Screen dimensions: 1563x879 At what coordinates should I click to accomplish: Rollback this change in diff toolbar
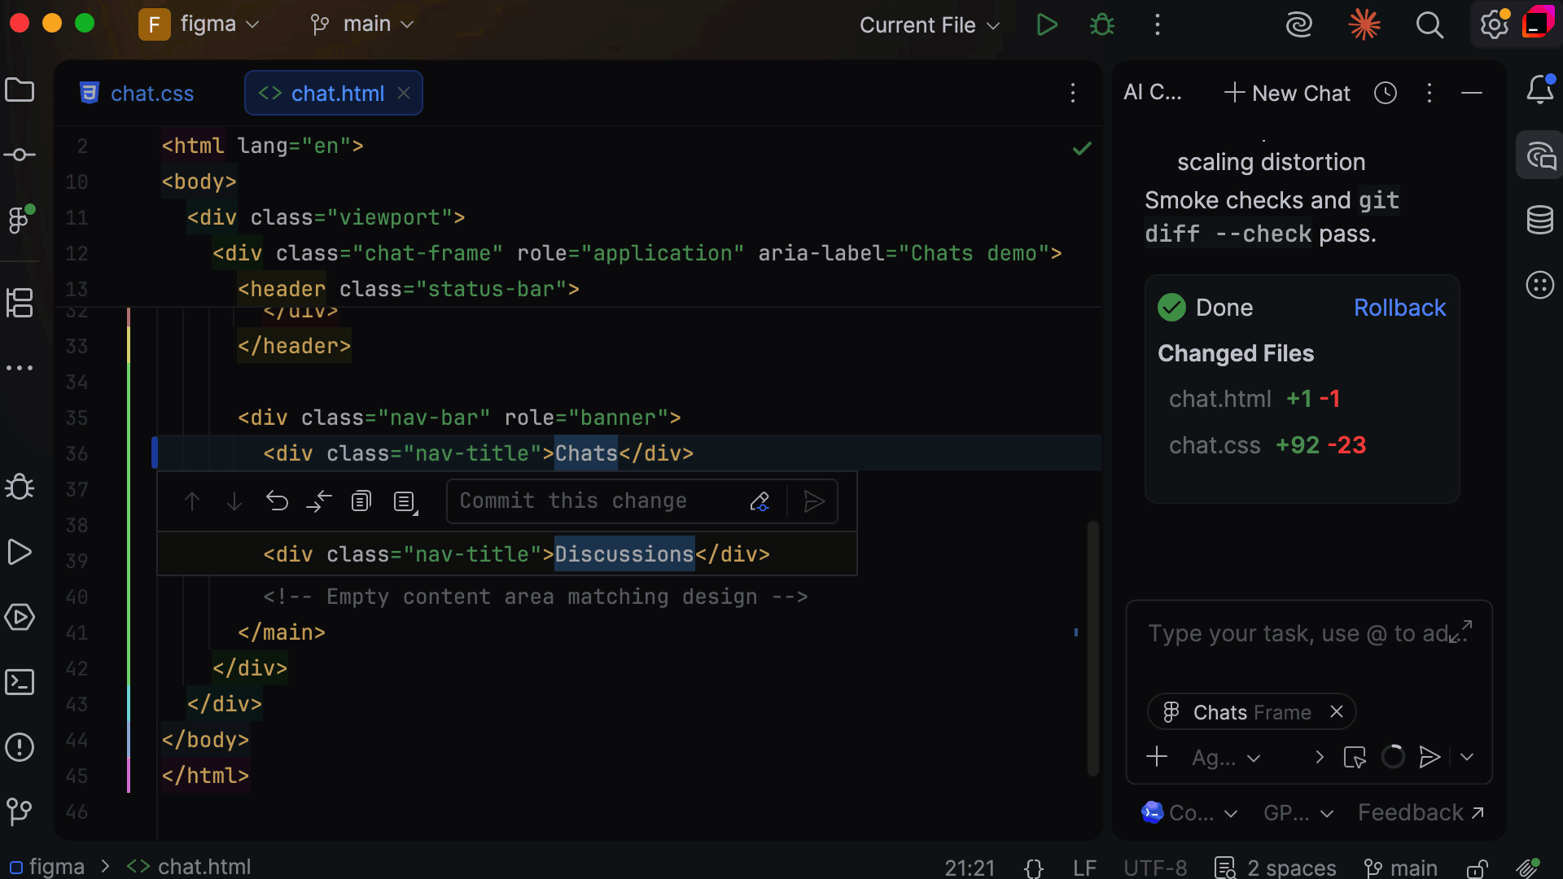pos(277,501)
